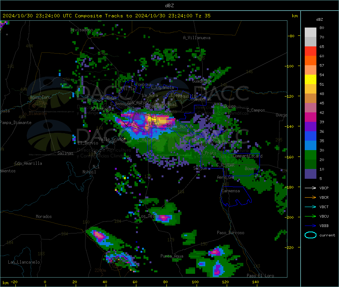Click the Bowen place label
Image resolution: width=339 pixels, height=287 pixels.
click(x=250, y=168)
